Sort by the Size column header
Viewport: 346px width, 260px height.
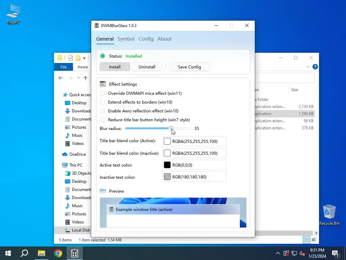302,89
